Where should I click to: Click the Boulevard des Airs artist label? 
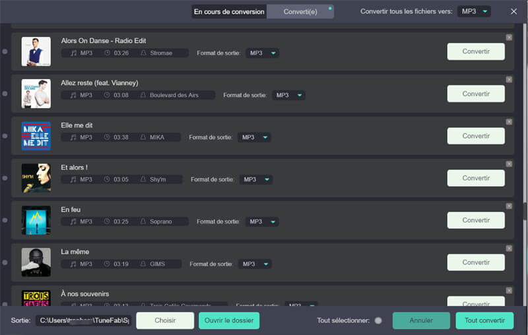click(174, 95)
